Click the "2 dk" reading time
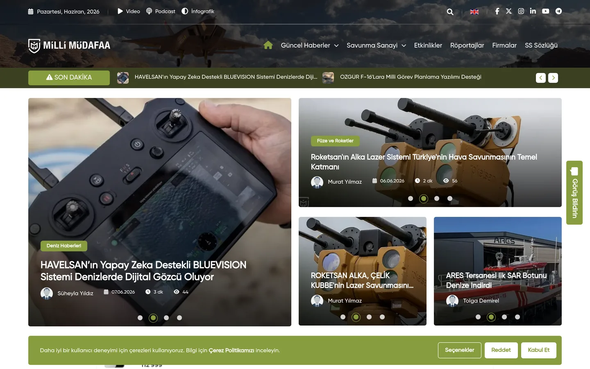 tap(428, 181)
